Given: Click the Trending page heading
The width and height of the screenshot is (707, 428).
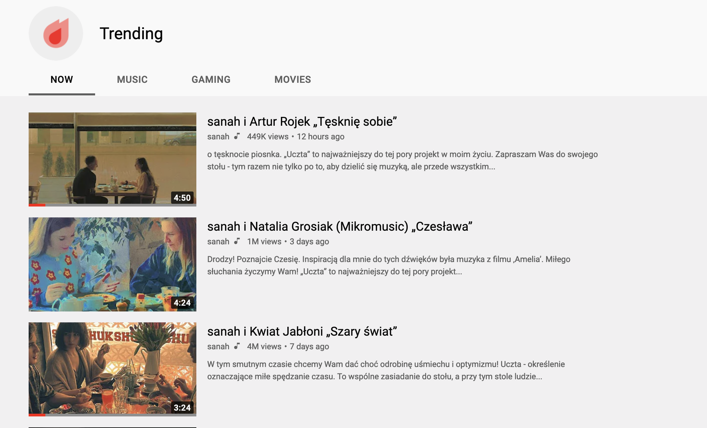Looking at the screenshot, I should [131, 34].
